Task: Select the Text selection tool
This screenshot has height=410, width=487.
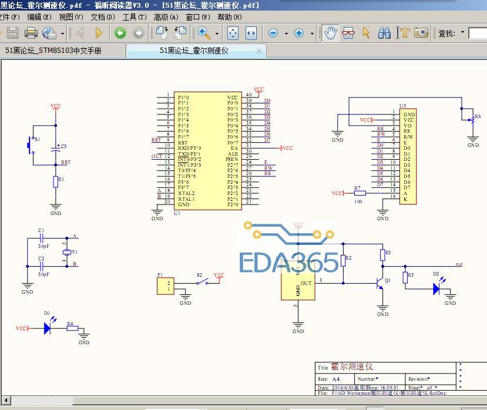Action: [x=403, y=33]
